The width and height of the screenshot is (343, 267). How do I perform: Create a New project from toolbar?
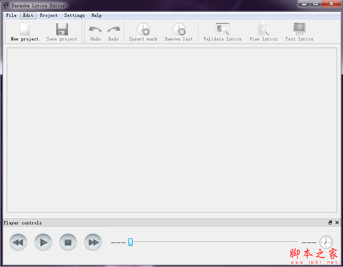coord(24,32)
